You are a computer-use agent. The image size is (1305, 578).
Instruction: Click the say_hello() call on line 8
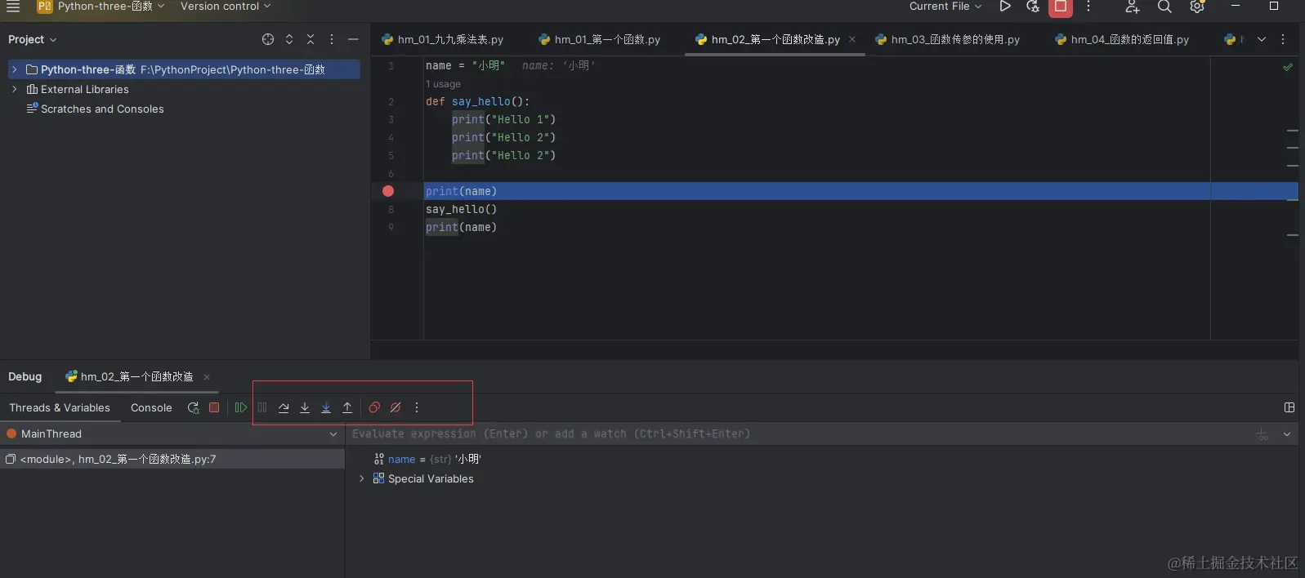click(x=461, y=209)
